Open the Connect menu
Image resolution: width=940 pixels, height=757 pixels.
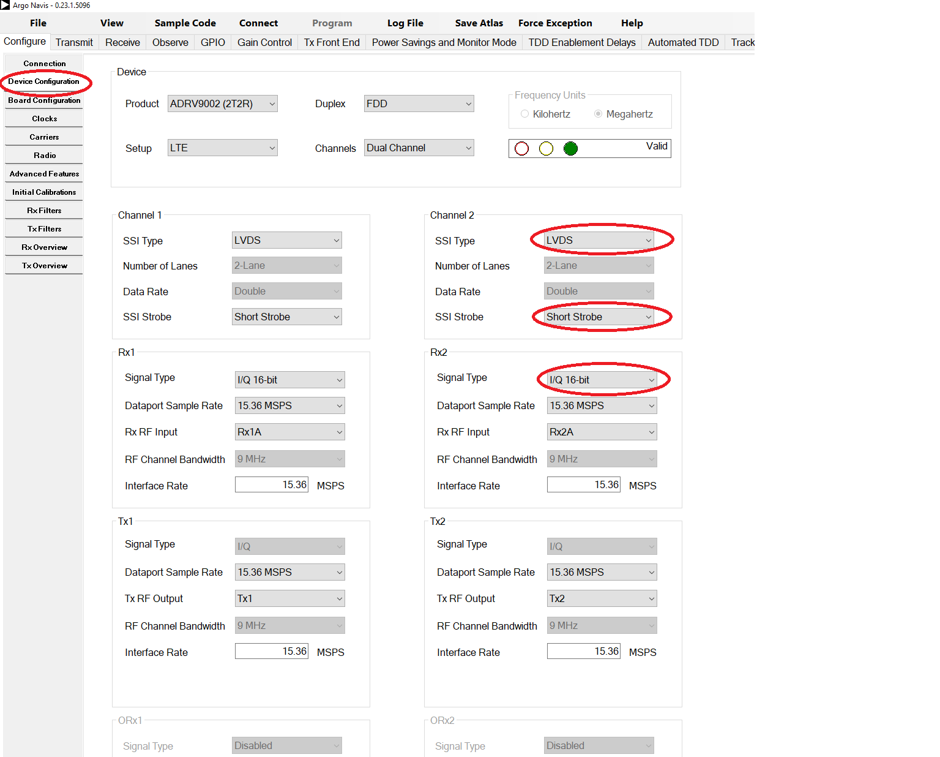click(258, 23)
